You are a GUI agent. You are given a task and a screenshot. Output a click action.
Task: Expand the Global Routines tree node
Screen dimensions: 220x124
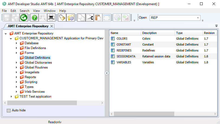17,67
